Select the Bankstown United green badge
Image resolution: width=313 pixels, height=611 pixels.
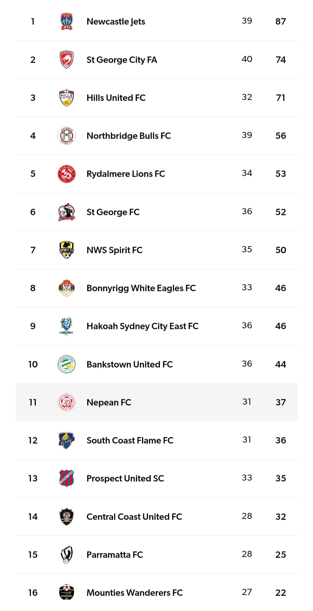tap(66, 364)
